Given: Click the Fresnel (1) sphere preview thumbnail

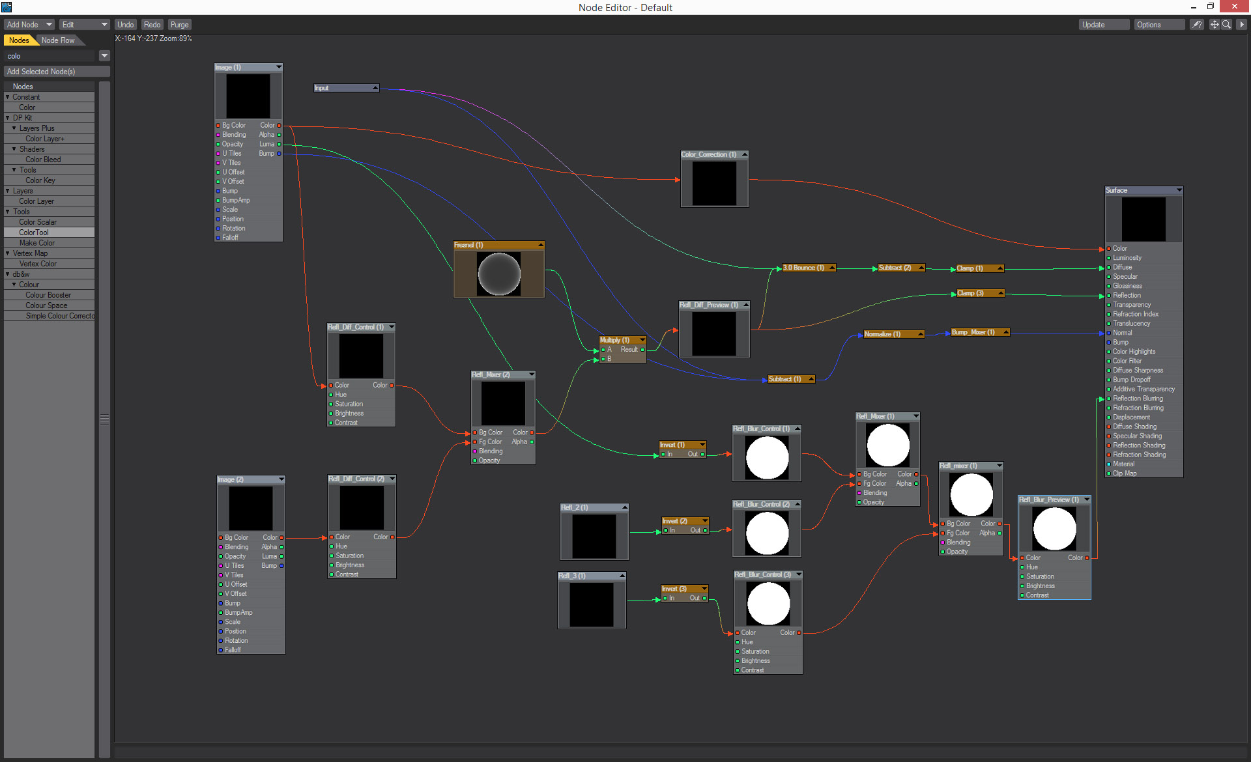Looking at the screenshot, I should 499,274.
